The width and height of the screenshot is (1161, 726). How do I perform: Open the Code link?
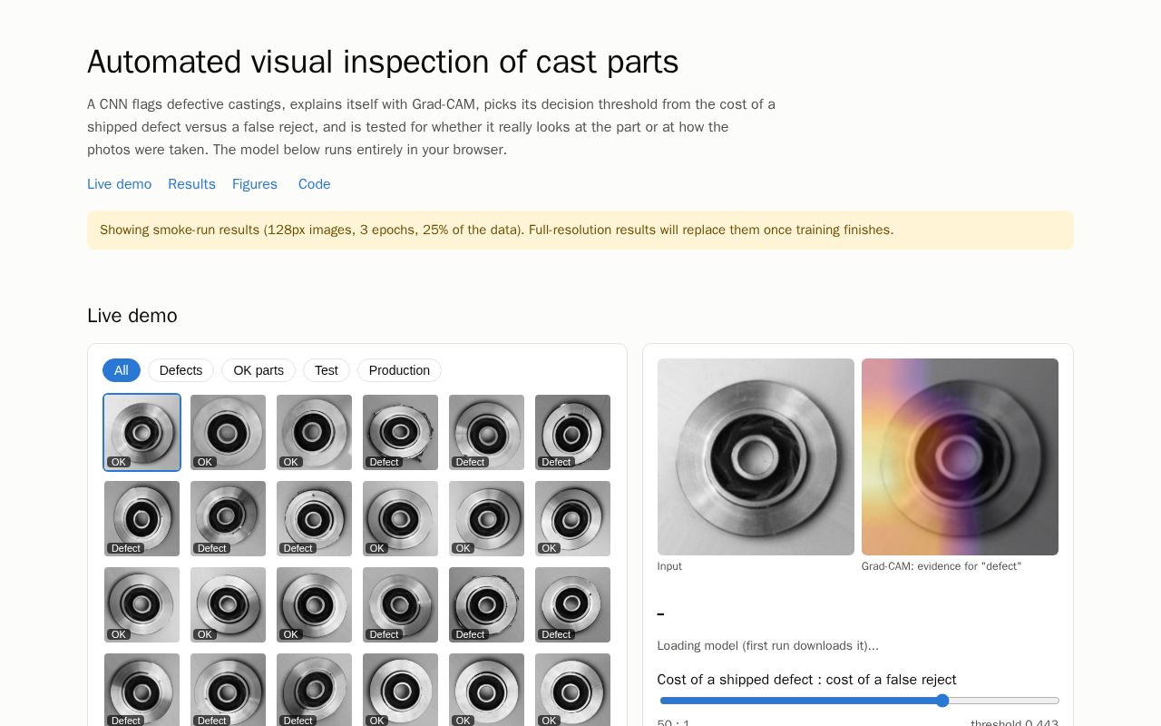(315, 184)
